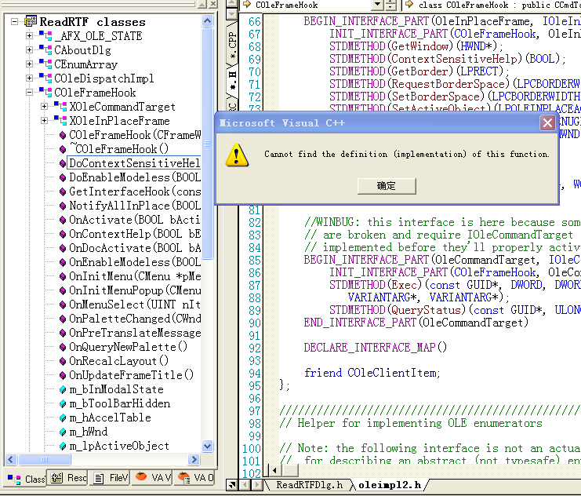Switch to the VA Outline tab
The image size is (581, 496).
(195, 478)
